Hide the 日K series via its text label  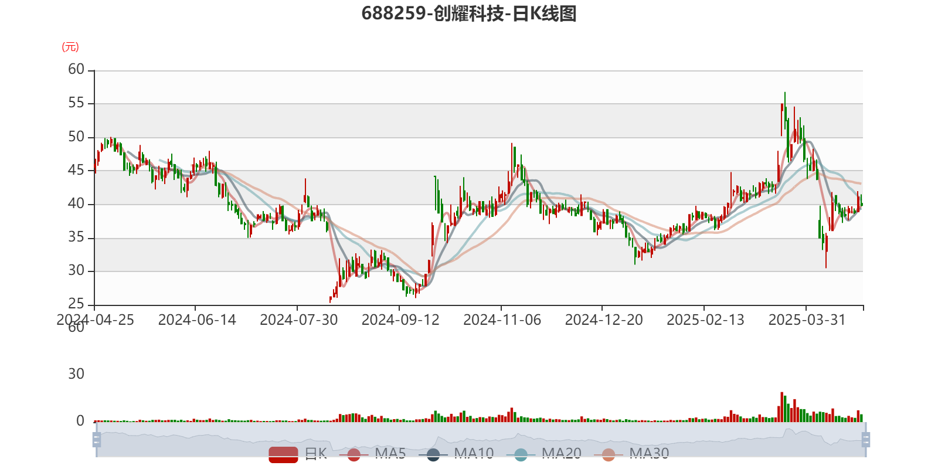click(315, 454)
